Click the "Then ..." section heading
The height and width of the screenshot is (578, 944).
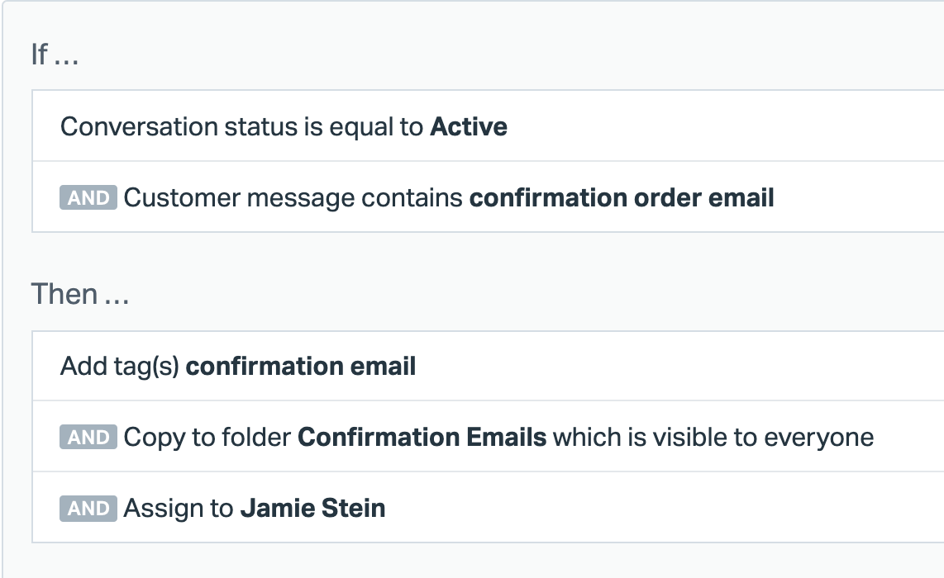point(79,294)
